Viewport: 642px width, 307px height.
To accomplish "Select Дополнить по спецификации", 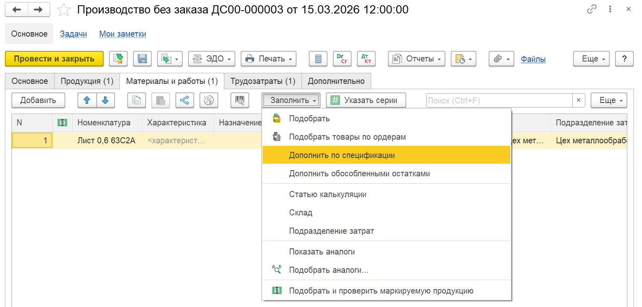I will (386, 155).
